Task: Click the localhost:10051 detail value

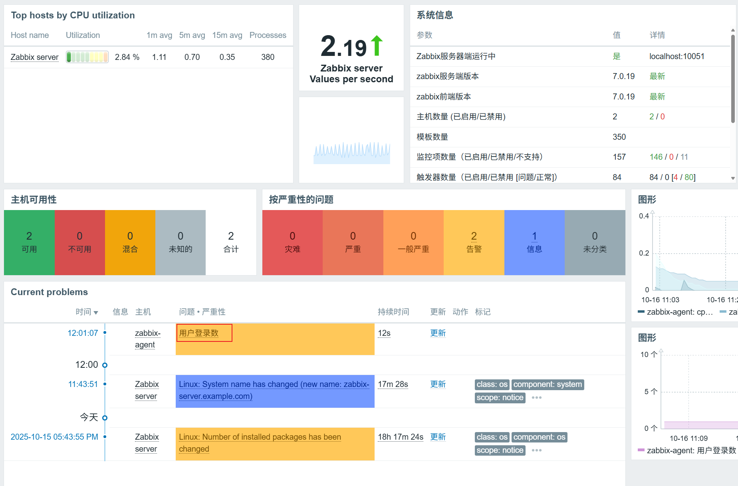Action: [x=676, y=56]
